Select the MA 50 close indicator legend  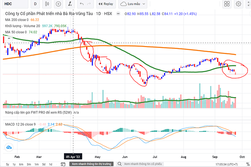pyautogui.click(x=16, y=32)
